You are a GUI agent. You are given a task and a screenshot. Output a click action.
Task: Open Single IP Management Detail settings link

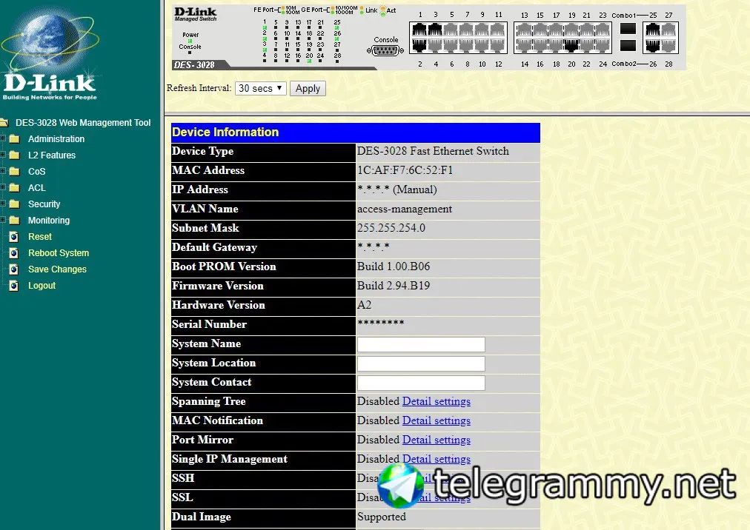pos(437,459)
